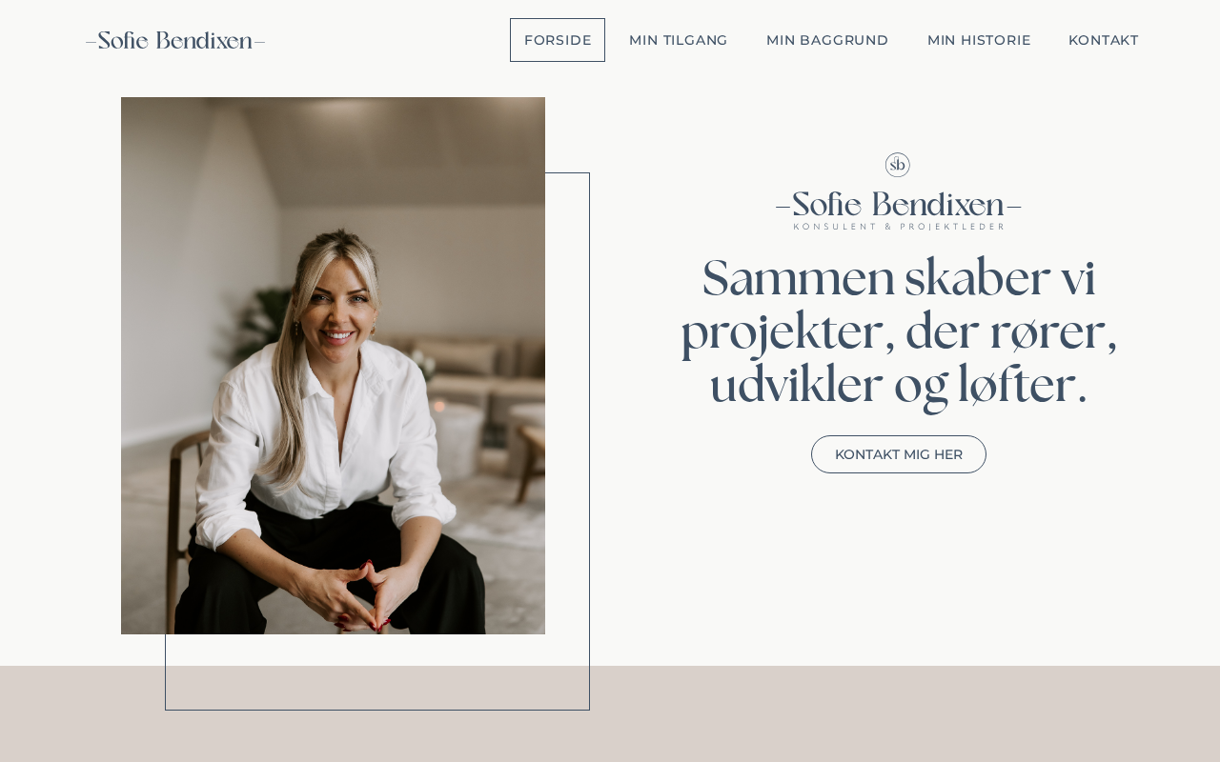
Task: Click the Kontakt mig her button
Action: click(x=899, y=454)
